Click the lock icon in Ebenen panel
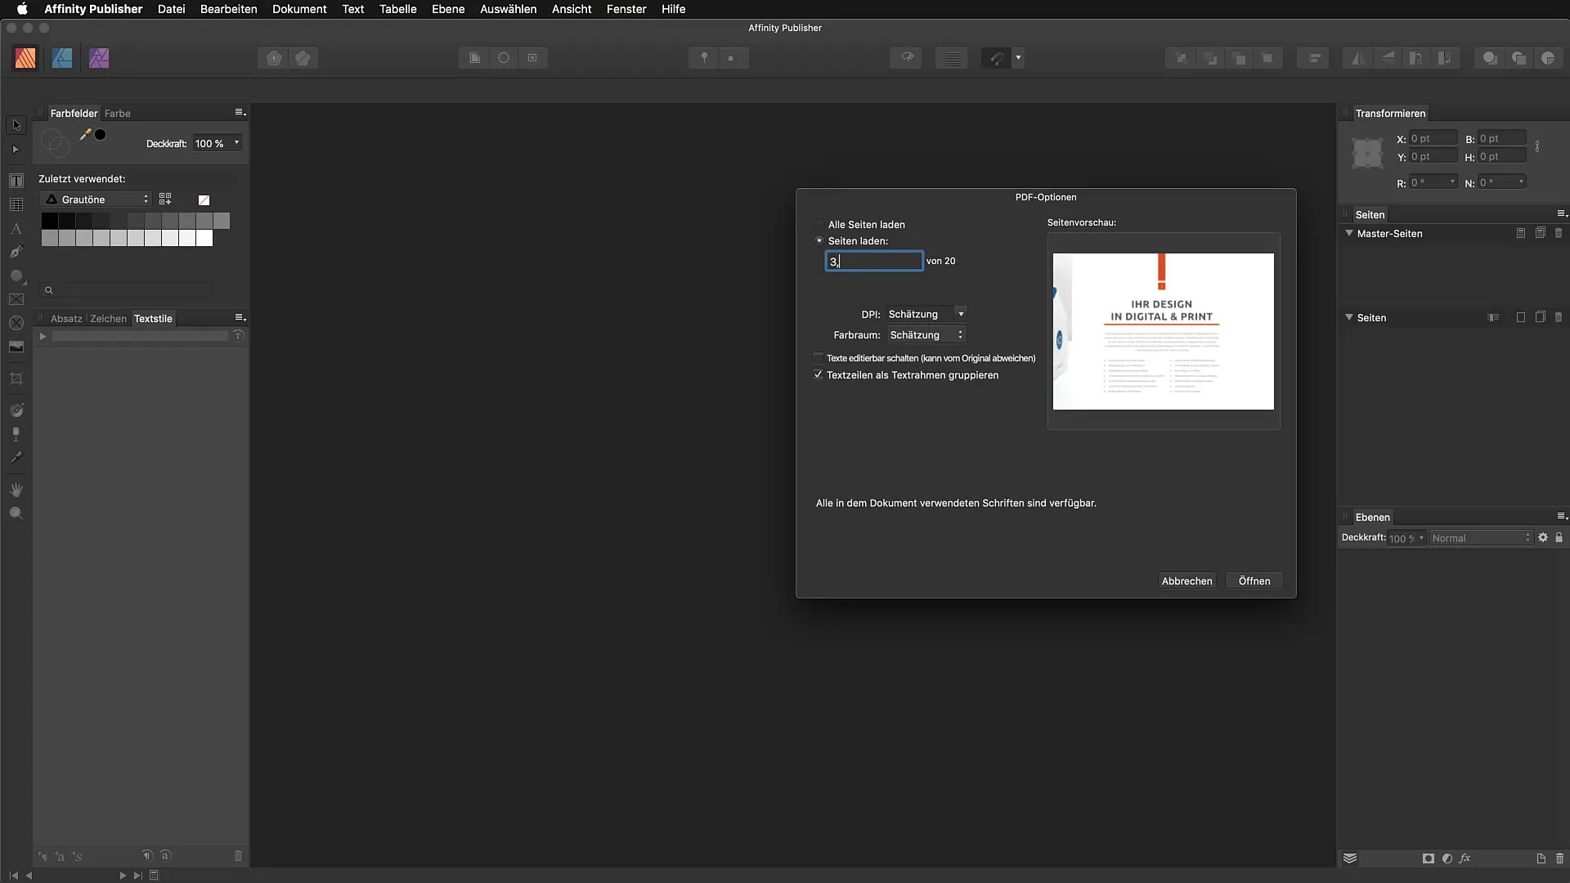 click(x=1559, y=537)
